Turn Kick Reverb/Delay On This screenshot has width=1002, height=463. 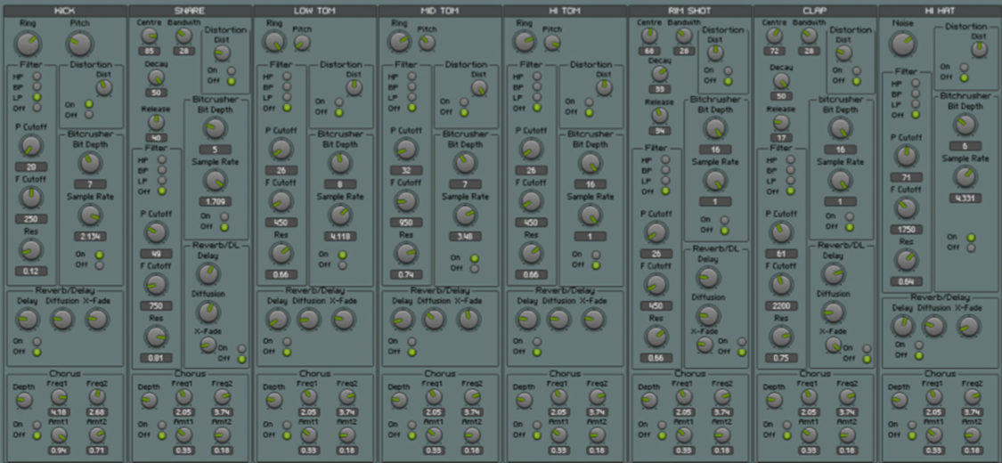37,342
